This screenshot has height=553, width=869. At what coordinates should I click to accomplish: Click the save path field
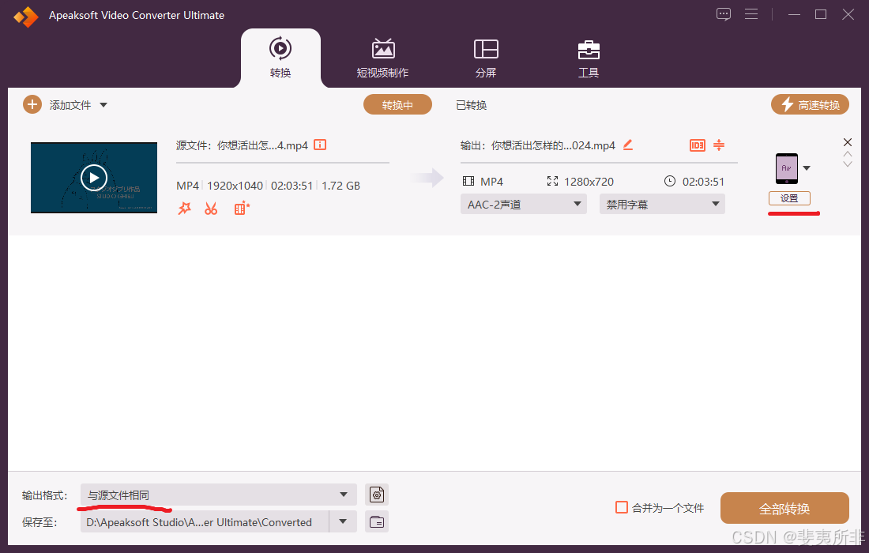[x=205, y=521]
